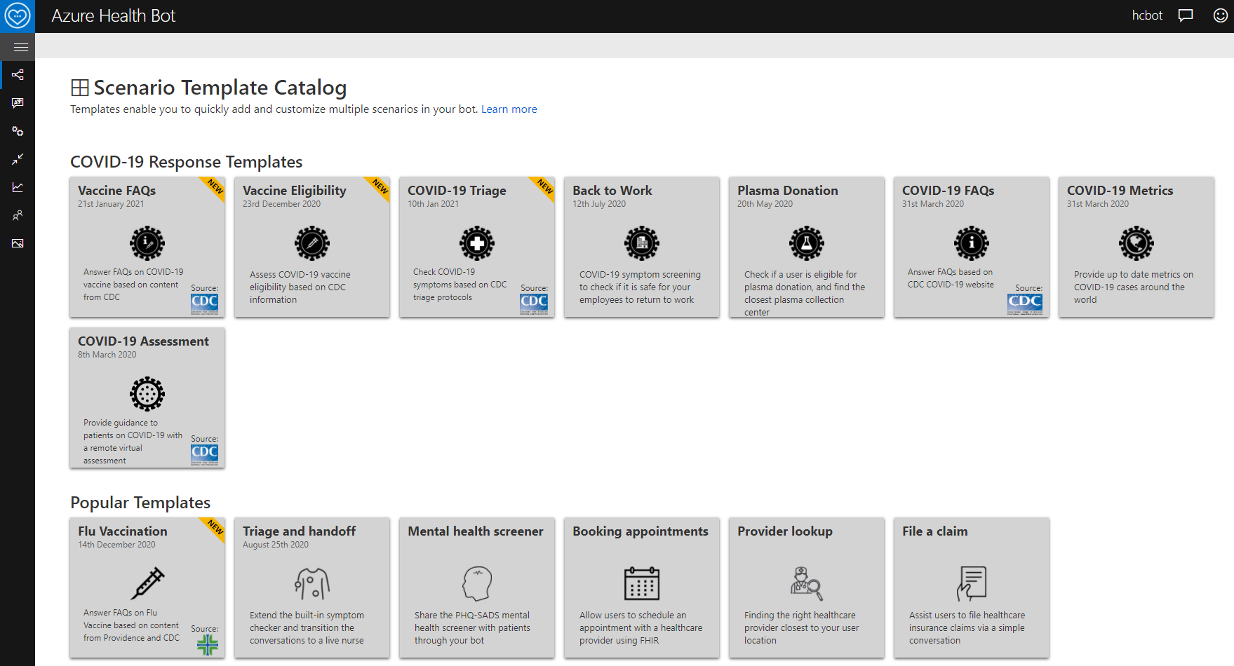Open the Flu Vaccination template title
The image size is (1234, 666).
(x=123, y=531)
